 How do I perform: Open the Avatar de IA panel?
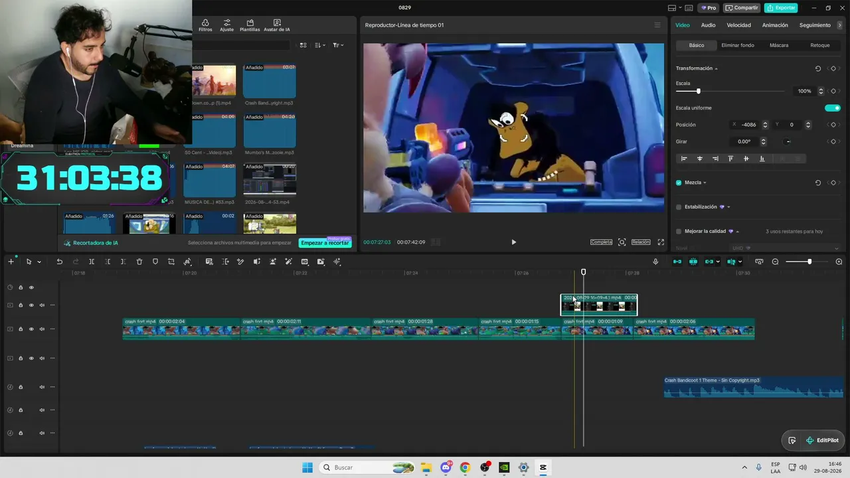point(277,25)
